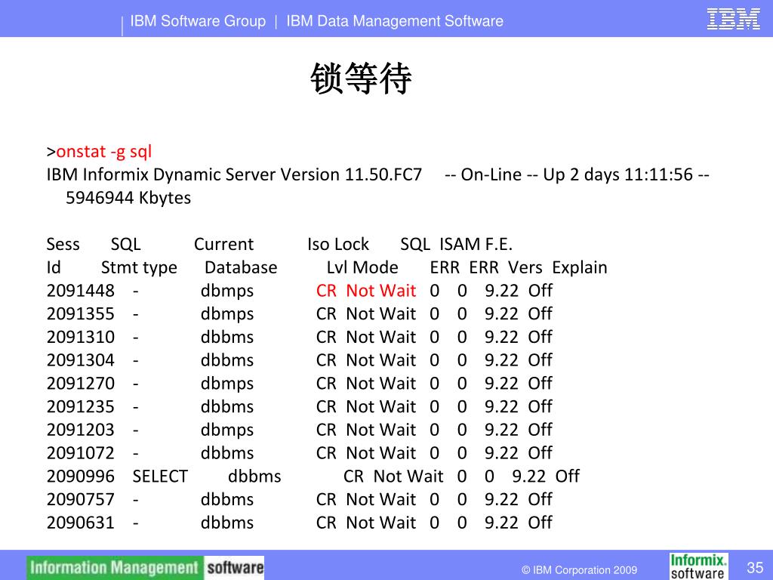Image resolution: width=773 pixels, height=580 pixels.
Task: Click session id 2091235
Action: point(80,406)
